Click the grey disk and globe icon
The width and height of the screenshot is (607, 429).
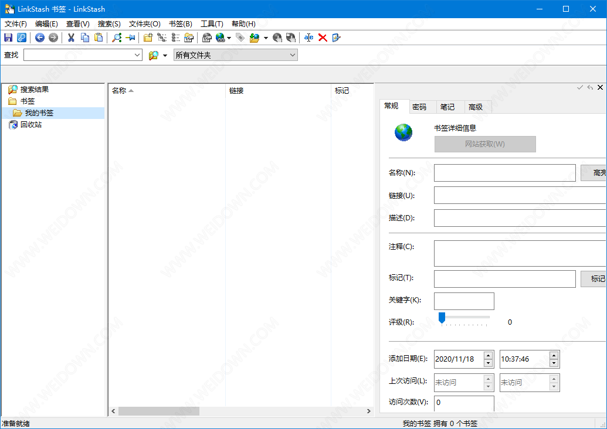coord(291,38)
